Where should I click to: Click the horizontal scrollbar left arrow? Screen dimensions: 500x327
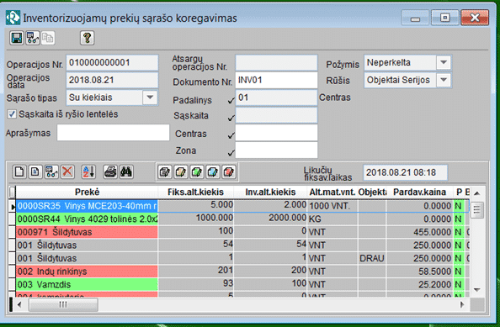coord(19,304)
